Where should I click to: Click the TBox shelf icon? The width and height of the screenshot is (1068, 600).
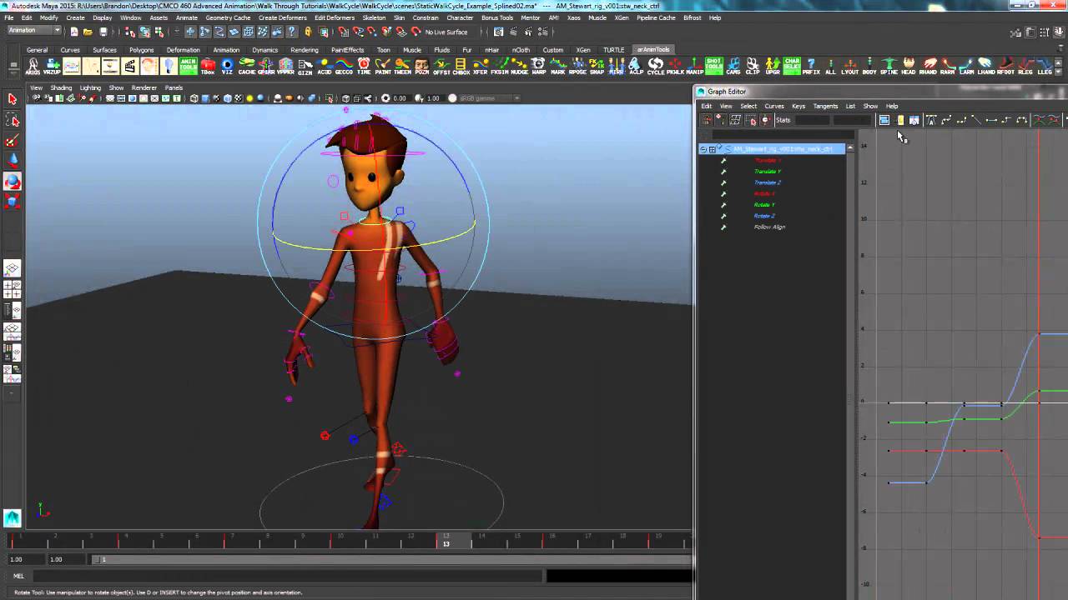click(207, 67)
